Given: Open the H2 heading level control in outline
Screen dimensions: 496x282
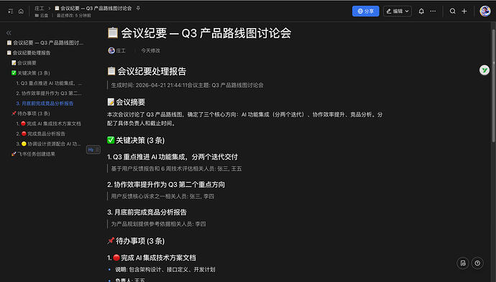Looking at the screenshot, I should point(93,150).
